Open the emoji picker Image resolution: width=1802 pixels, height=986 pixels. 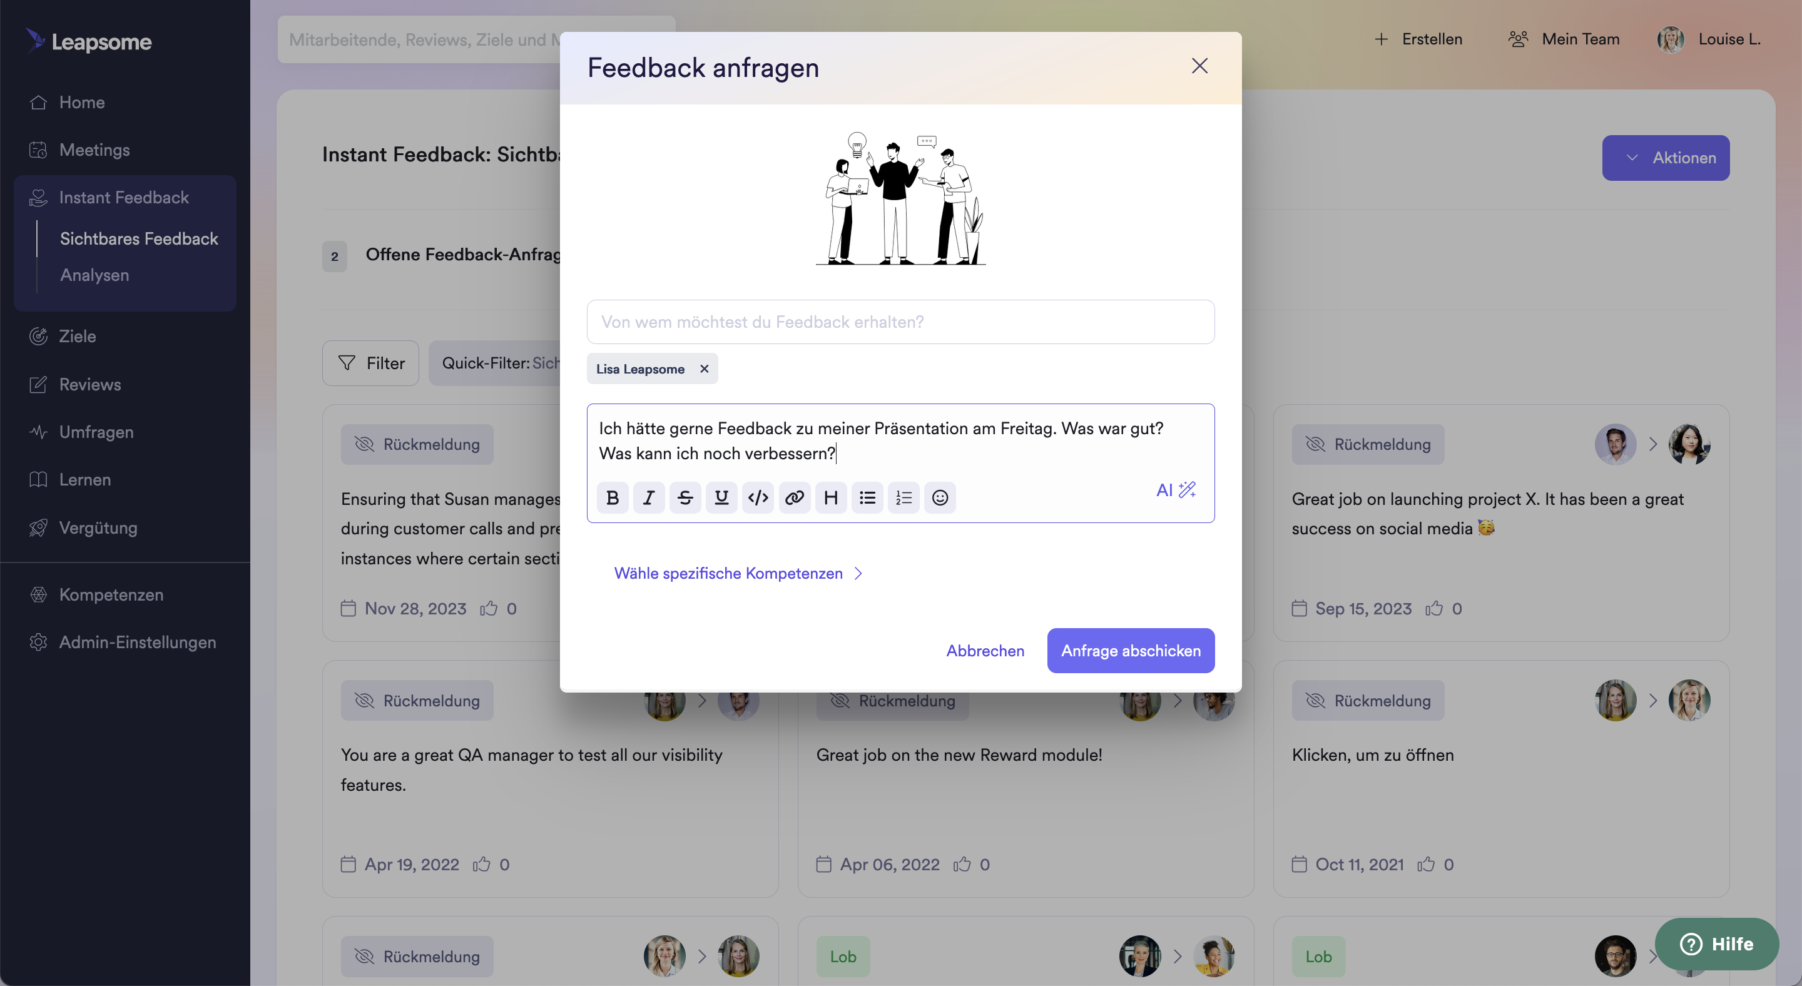pos(939,497)
